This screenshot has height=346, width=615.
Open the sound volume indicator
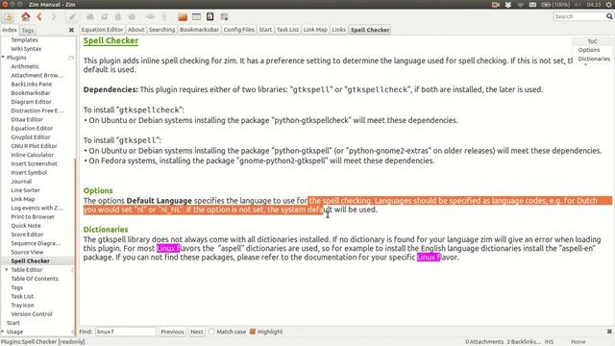tap(578, 5)
